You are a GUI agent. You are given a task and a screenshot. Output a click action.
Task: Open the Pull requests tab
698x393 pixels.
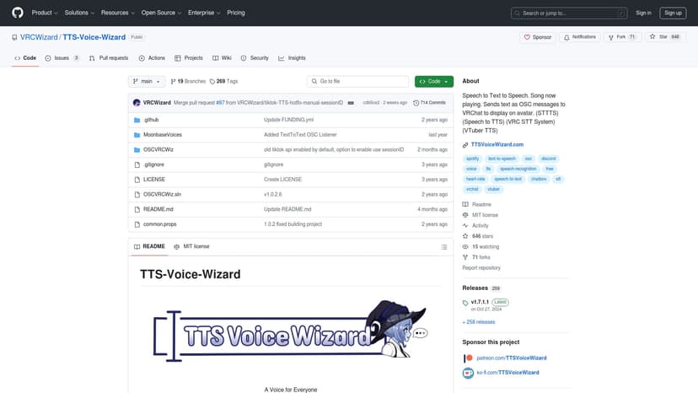(109, 58)
